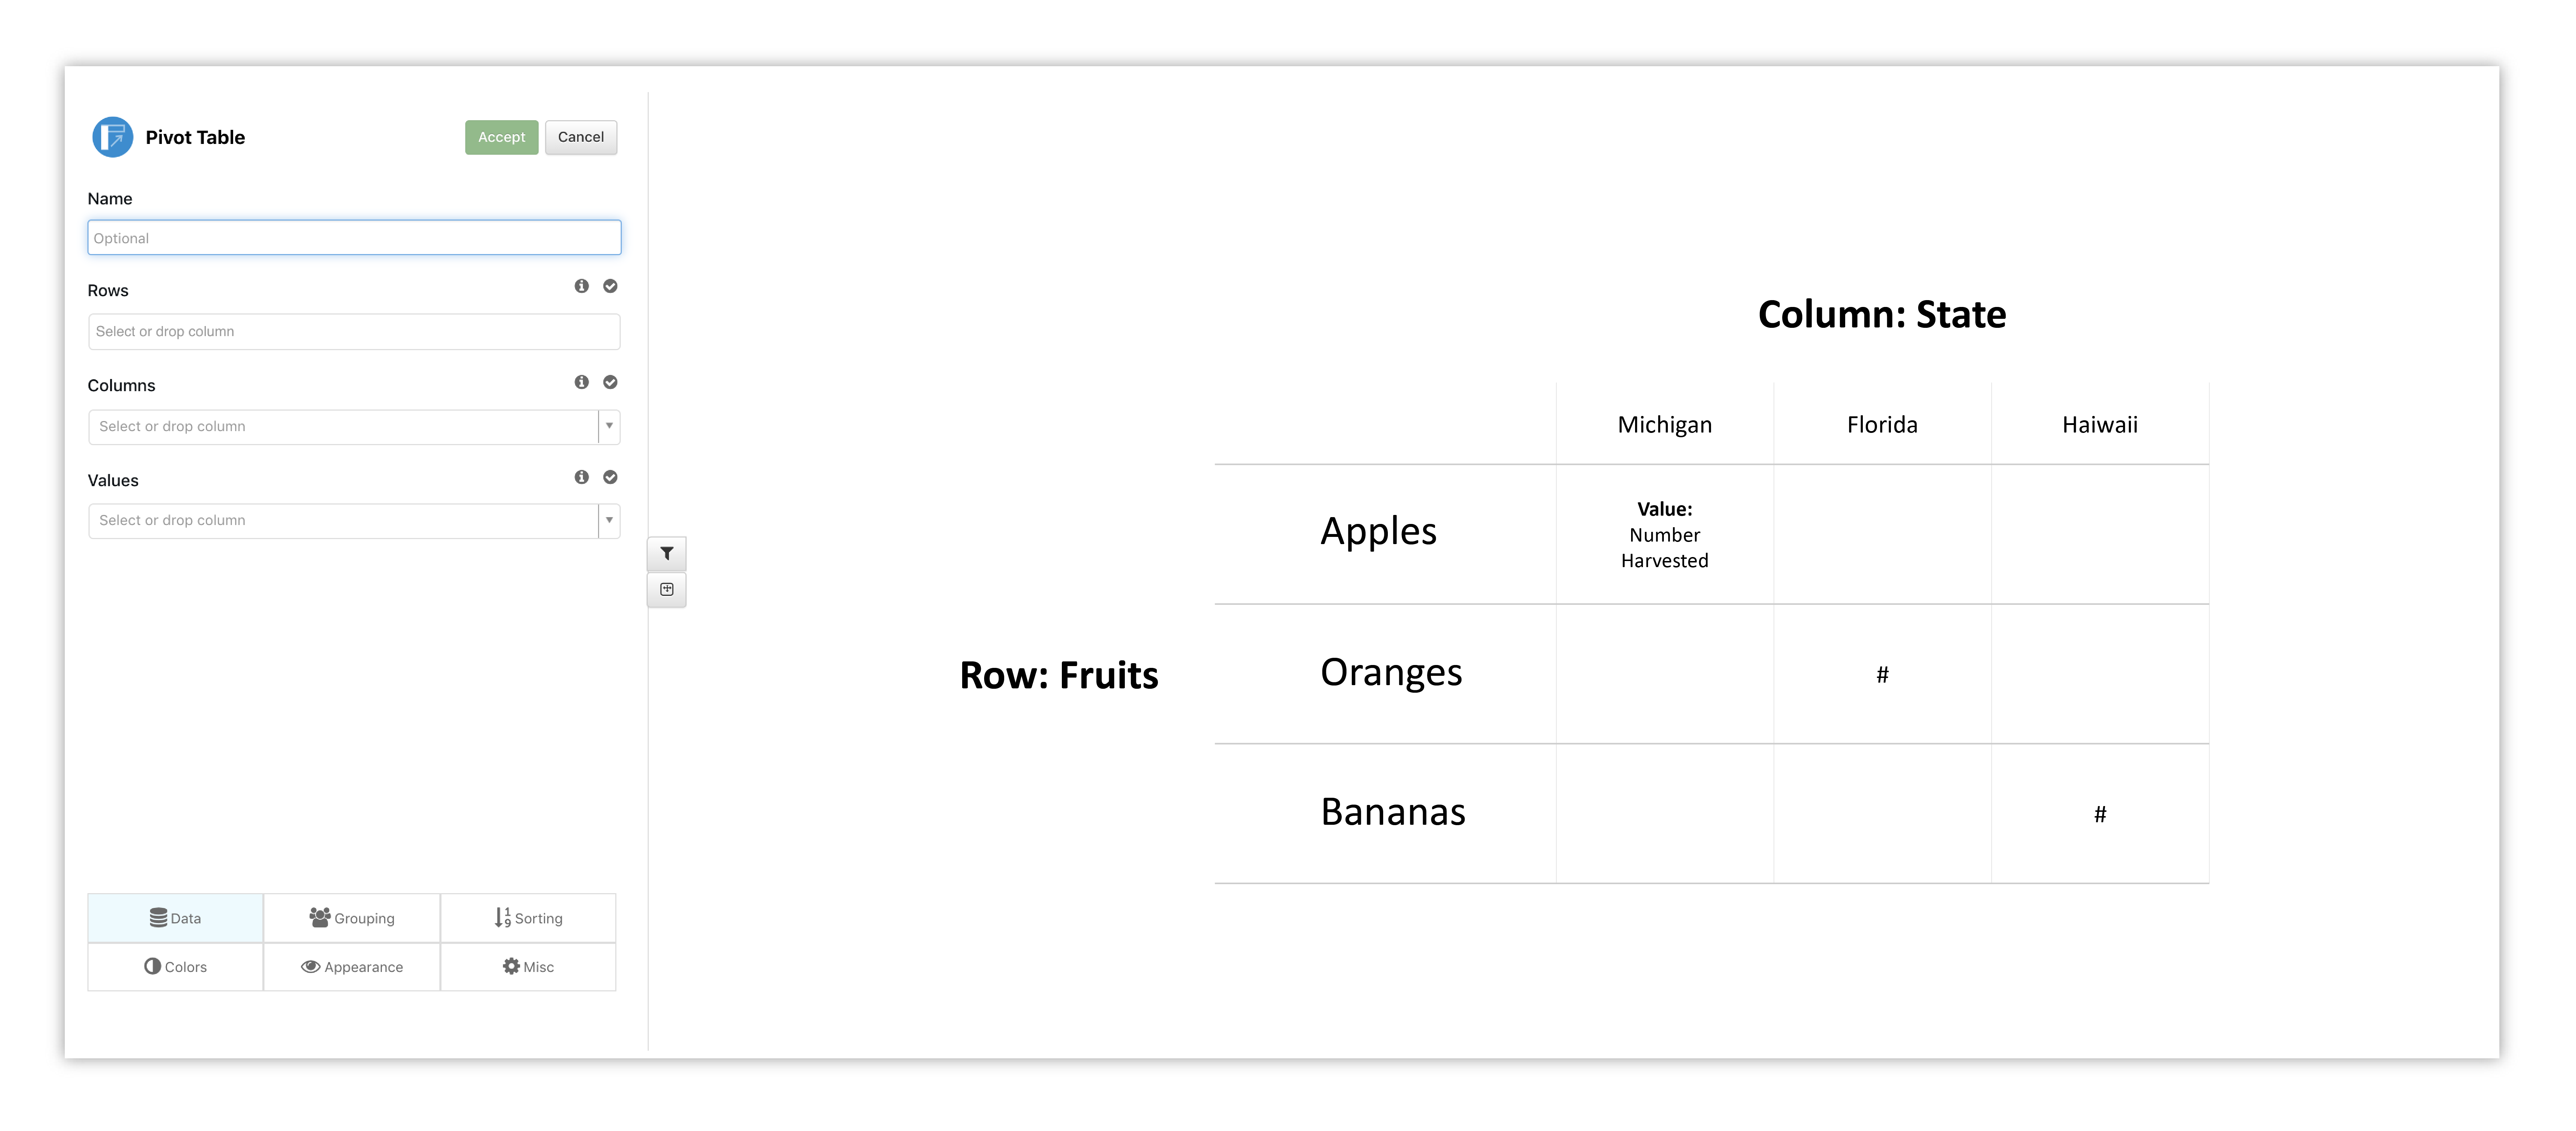Show info for the Rows field
The width and height of the screenshot is (2576, 1131).
tap(582, 286)
